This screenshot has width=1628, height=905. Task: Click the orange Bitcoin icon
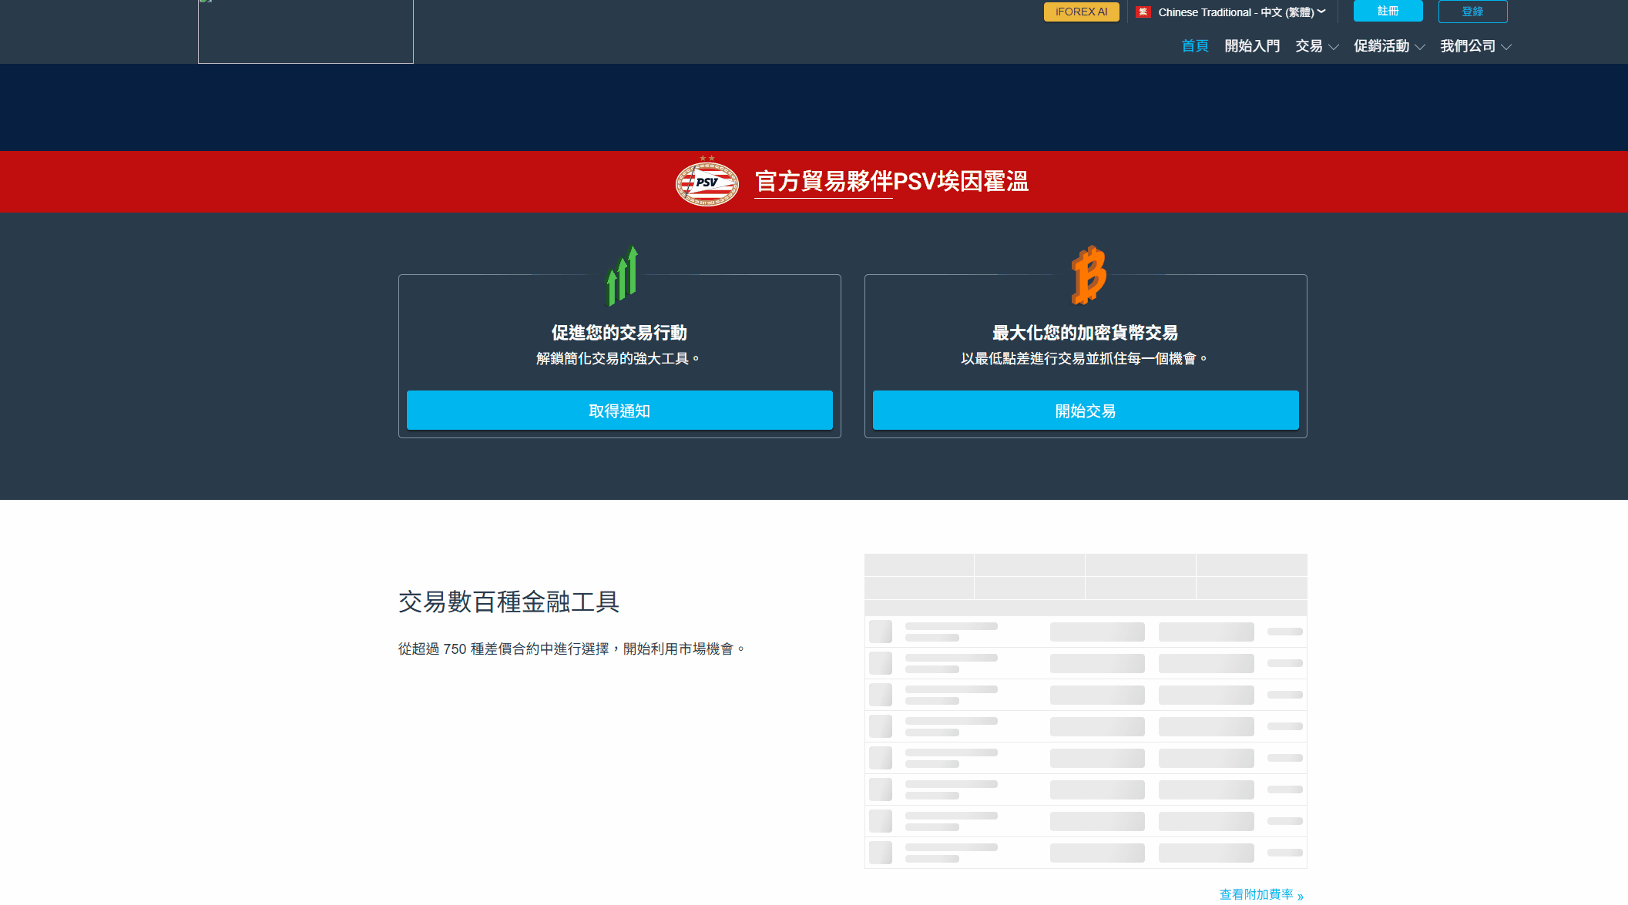tap(1088, 275)
